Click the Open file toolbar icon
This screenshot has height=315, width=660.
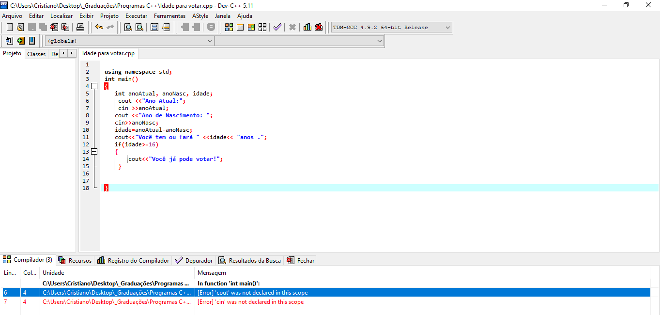(20, 27)
